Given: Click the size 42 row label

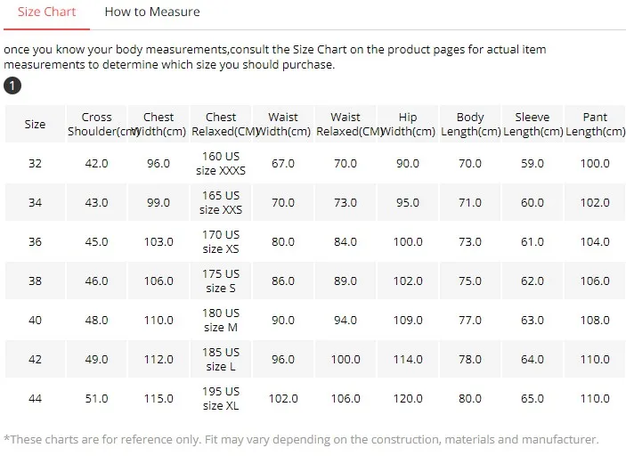Looking at the screenshot, I should [x=35, y=359].
